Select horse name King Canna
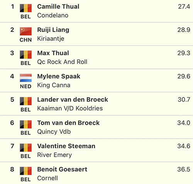This screenshot has width=193, height=184. (54, 85)
